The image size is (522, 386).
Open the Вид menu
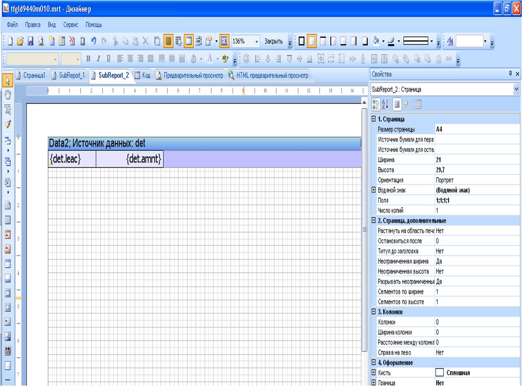pos(52,25)
